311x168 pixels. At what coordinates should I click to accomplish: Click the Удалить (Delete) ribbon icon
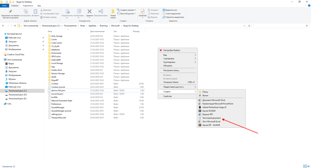(90, 12)
